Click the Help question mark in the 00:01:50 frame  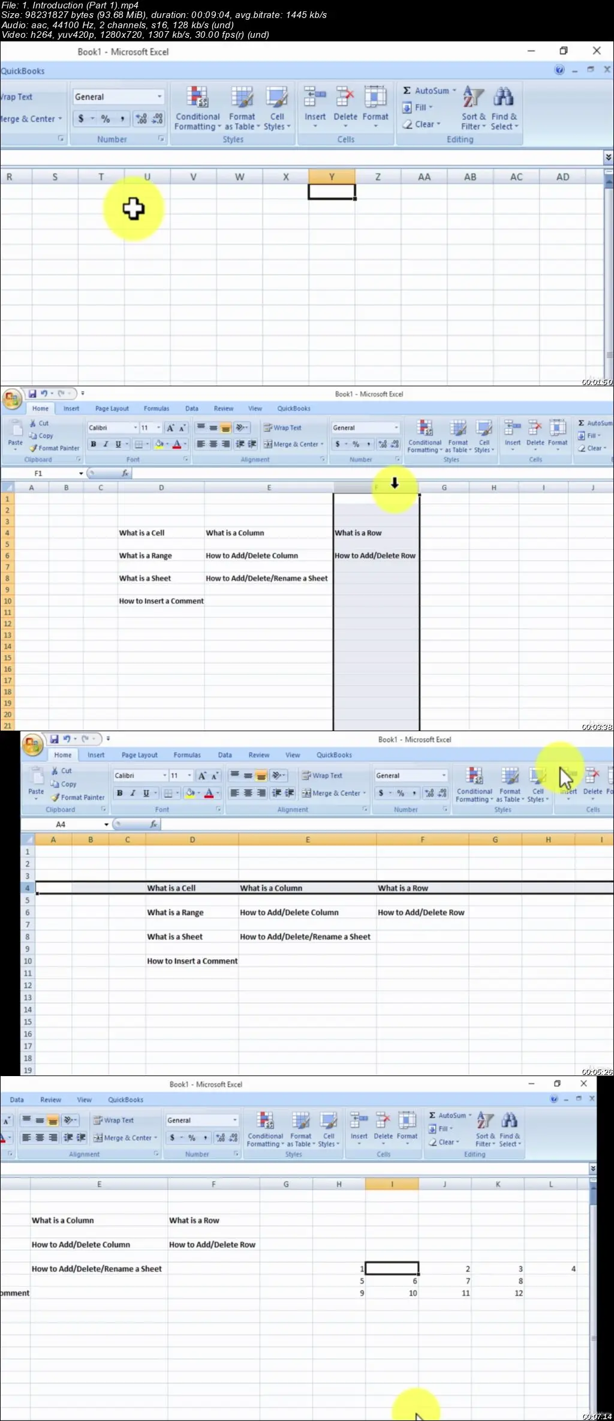point(559,70)
